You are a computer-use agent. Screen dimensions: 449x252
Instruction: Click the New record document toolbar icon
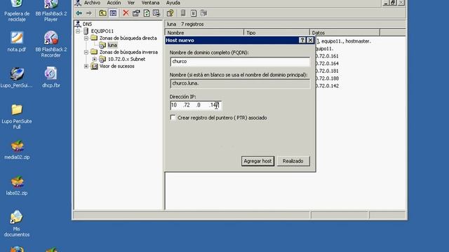[194, 13]
